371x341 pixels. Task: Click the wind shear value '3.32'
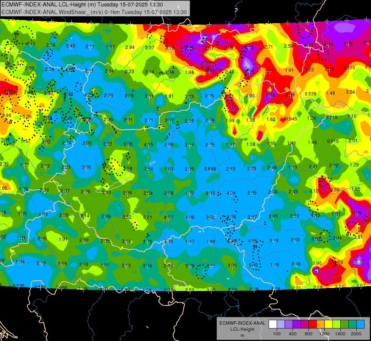tap(359, 261)
